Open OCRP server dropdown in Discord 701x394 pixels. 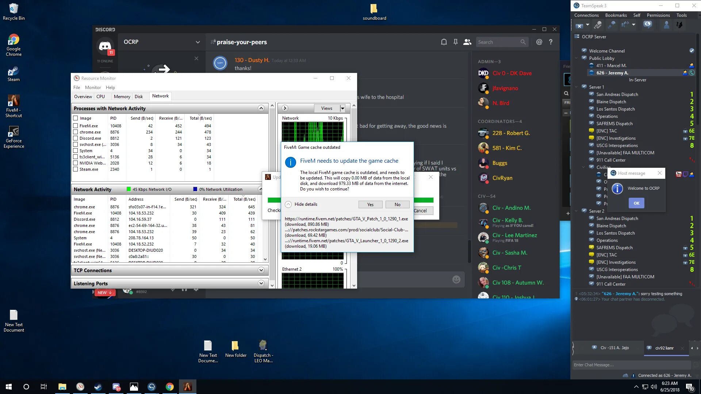pyautogui.click(x=198, y=42)
